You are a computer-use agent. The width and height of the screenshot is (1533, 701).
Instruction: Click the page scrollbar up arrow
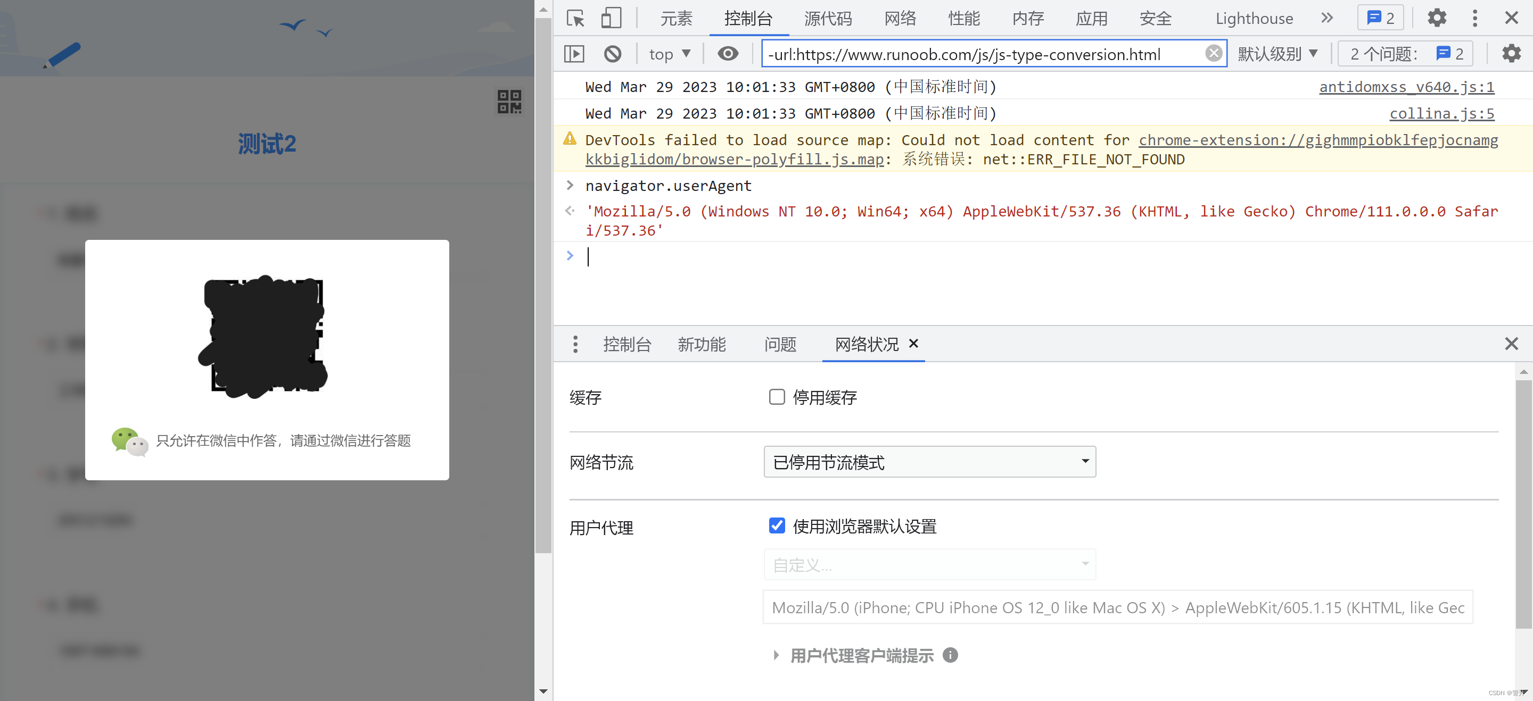[543, 9]
